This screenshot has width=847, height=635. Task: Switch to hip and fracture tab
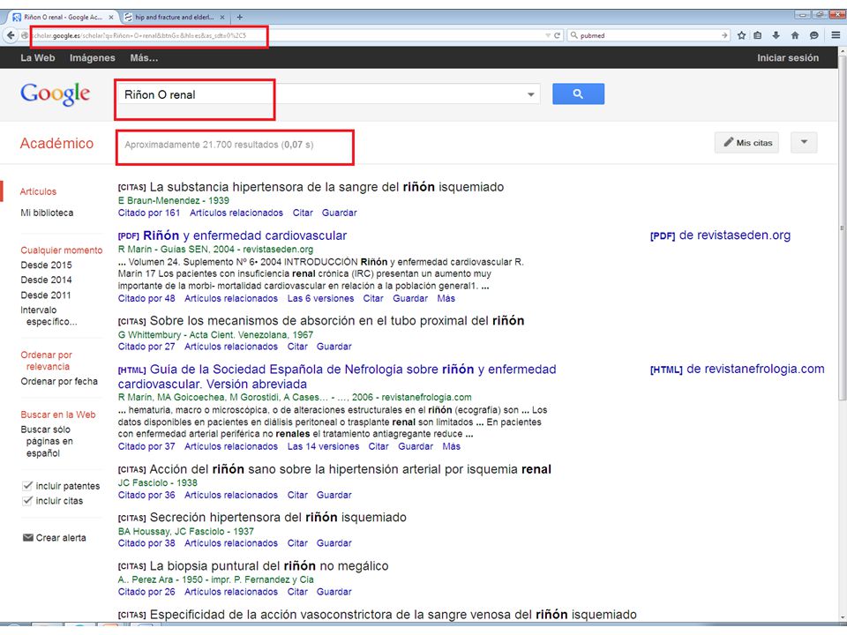tap(174, 18)
